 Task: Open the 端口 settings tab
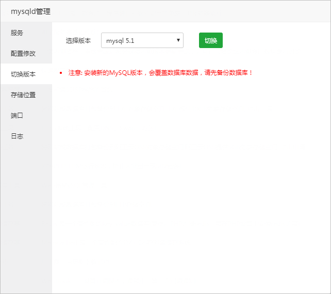[17, 116]
